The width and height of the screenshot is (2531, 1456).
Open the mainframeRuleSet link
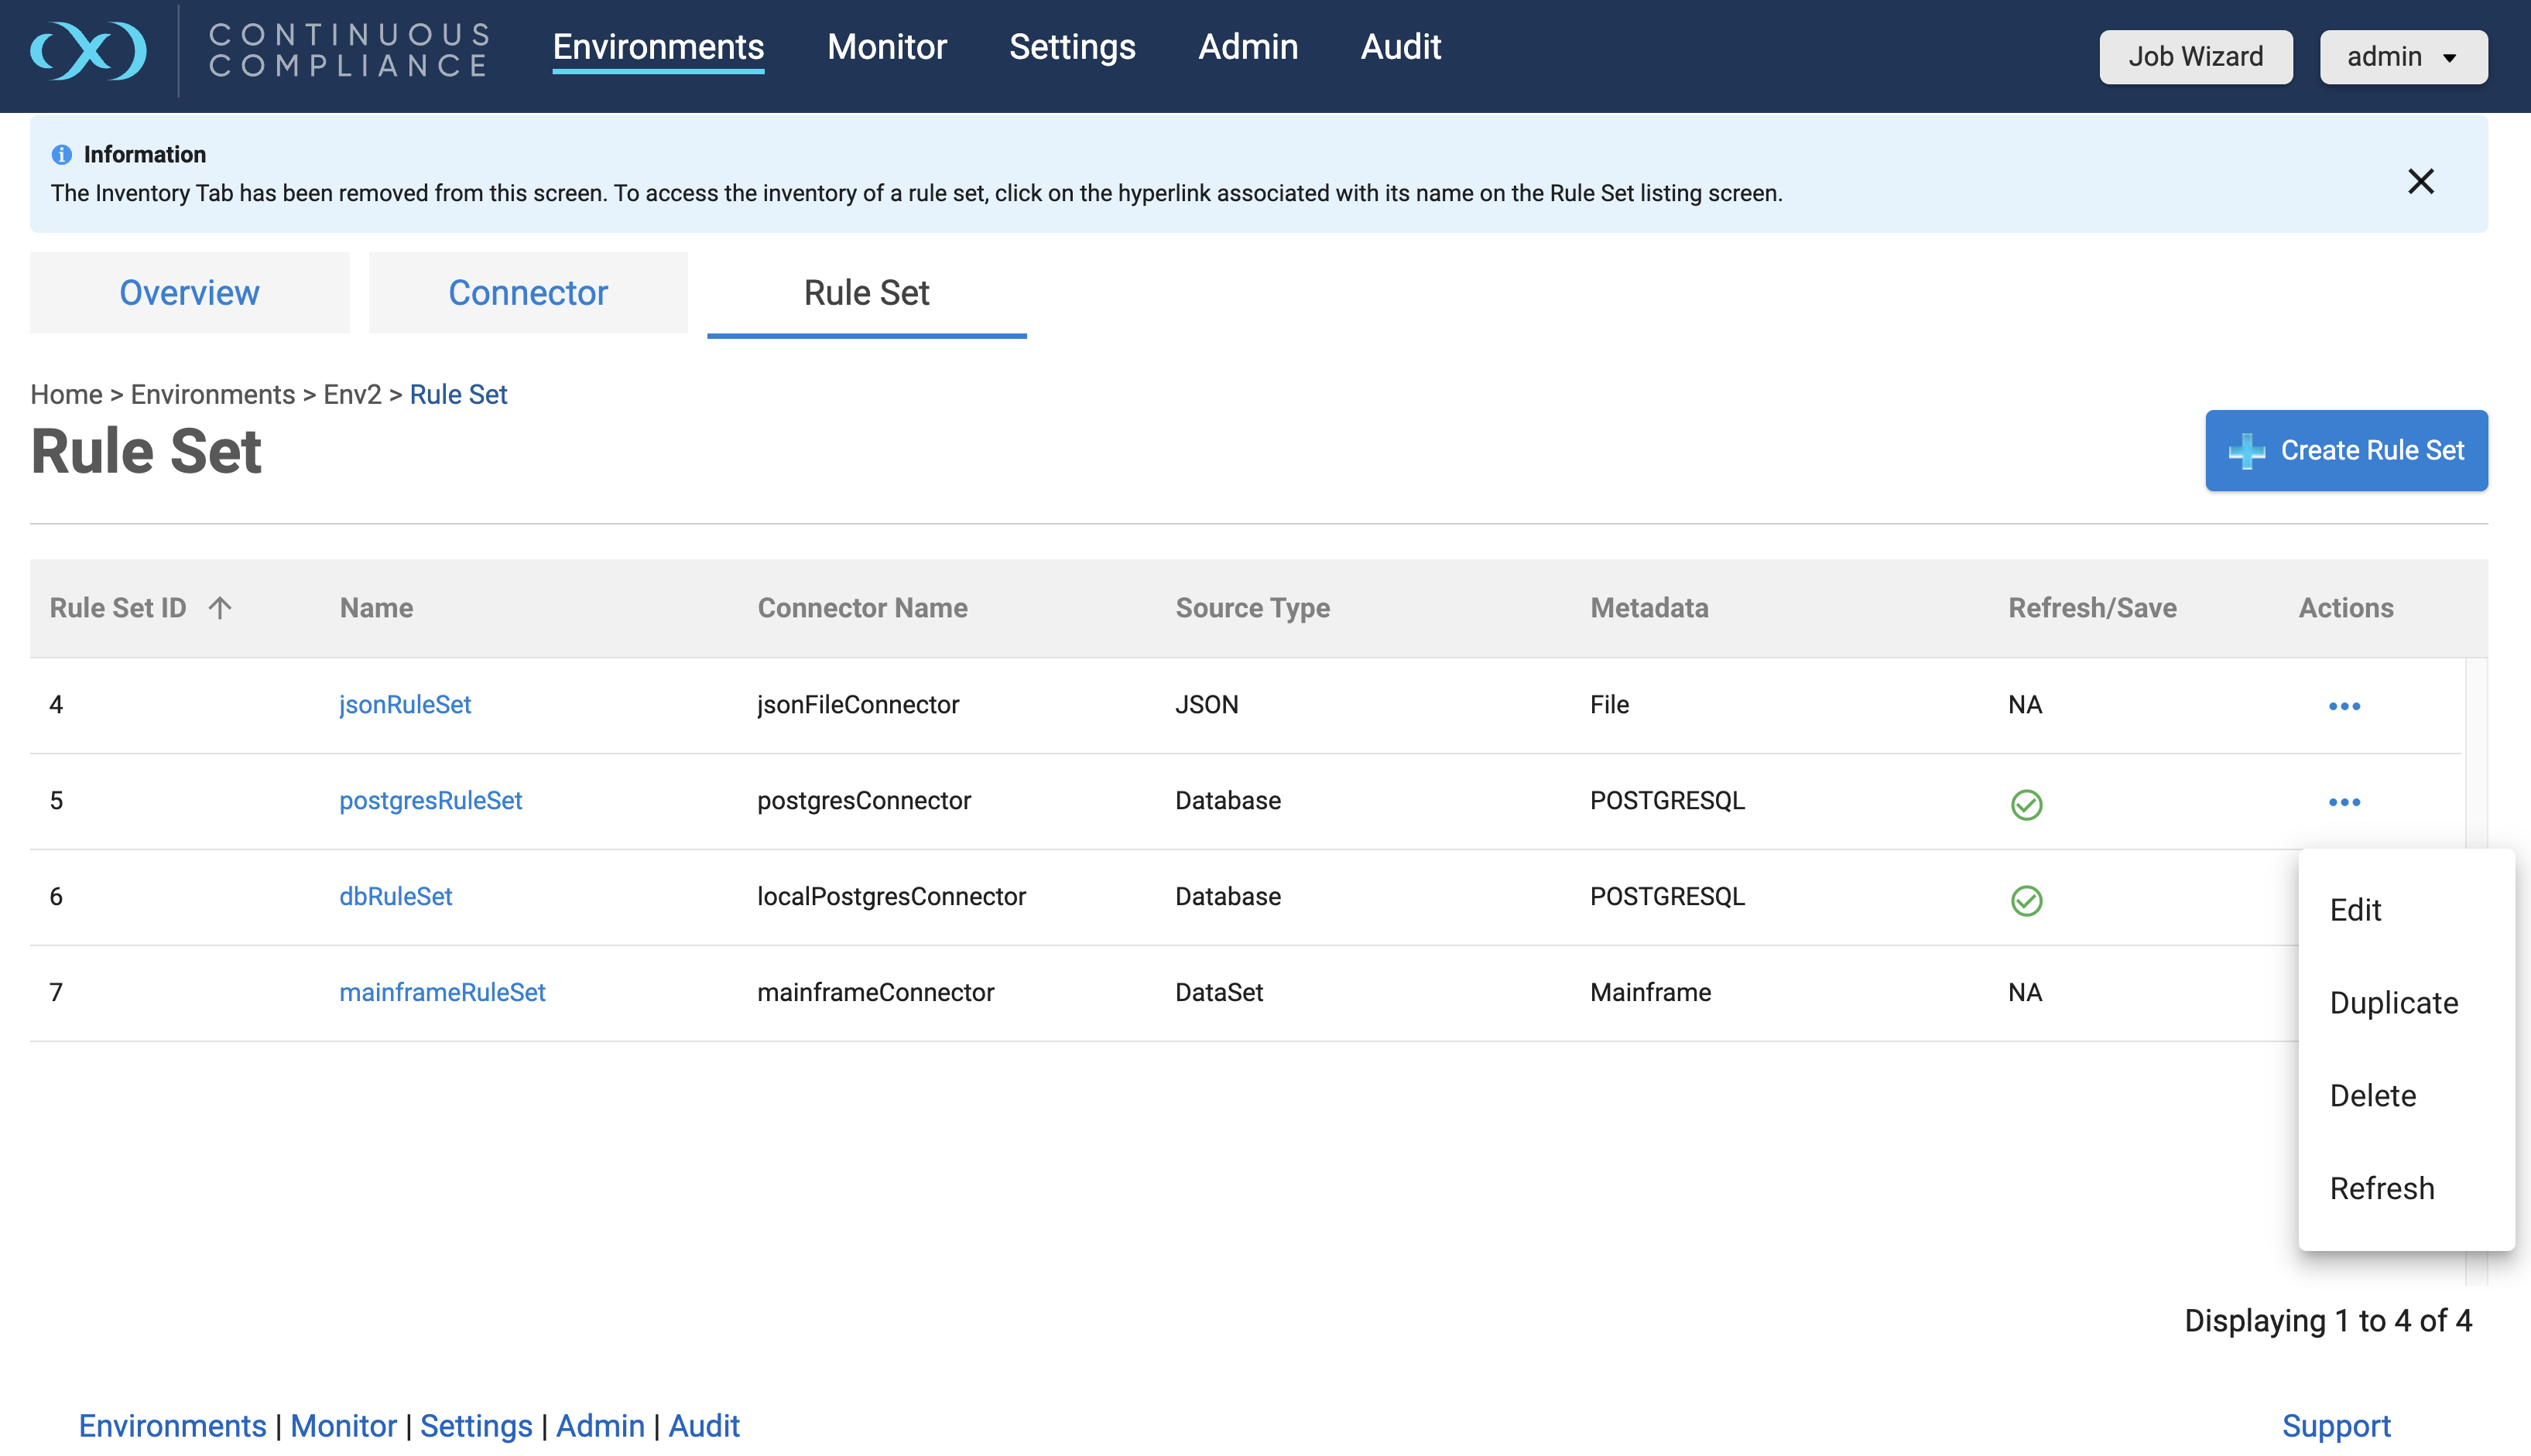click(442, 992)
